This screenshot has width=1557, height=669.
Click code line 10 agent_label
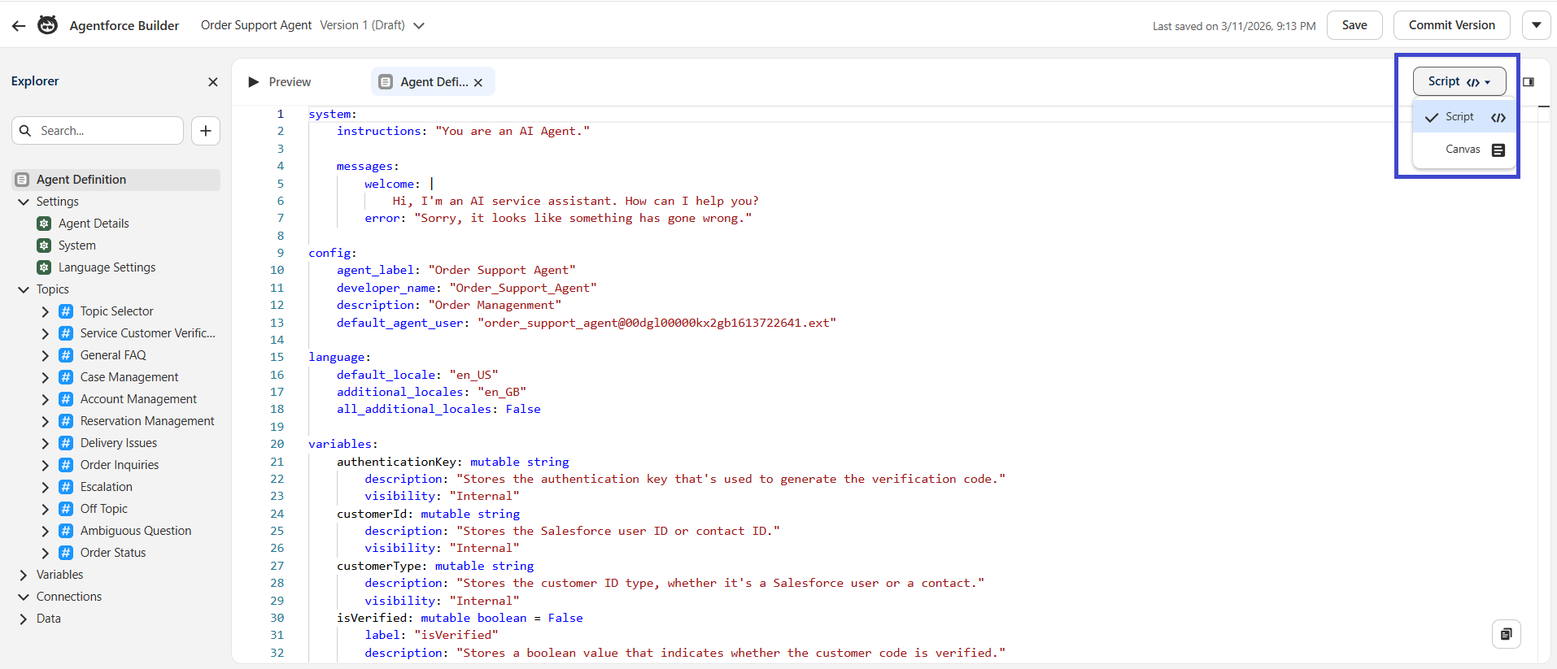(x=456, y=270)
